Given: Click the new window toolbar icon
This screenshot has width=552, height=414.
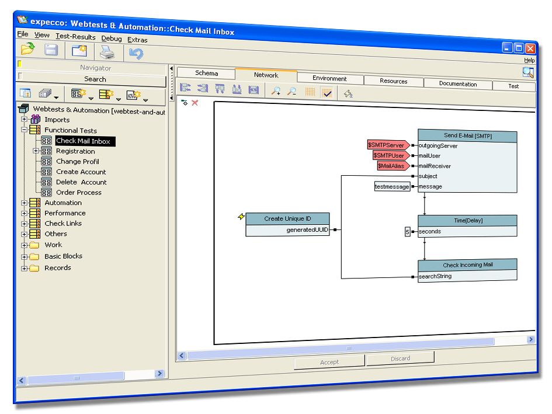Looking at the screenshot, I should point(79,51).
